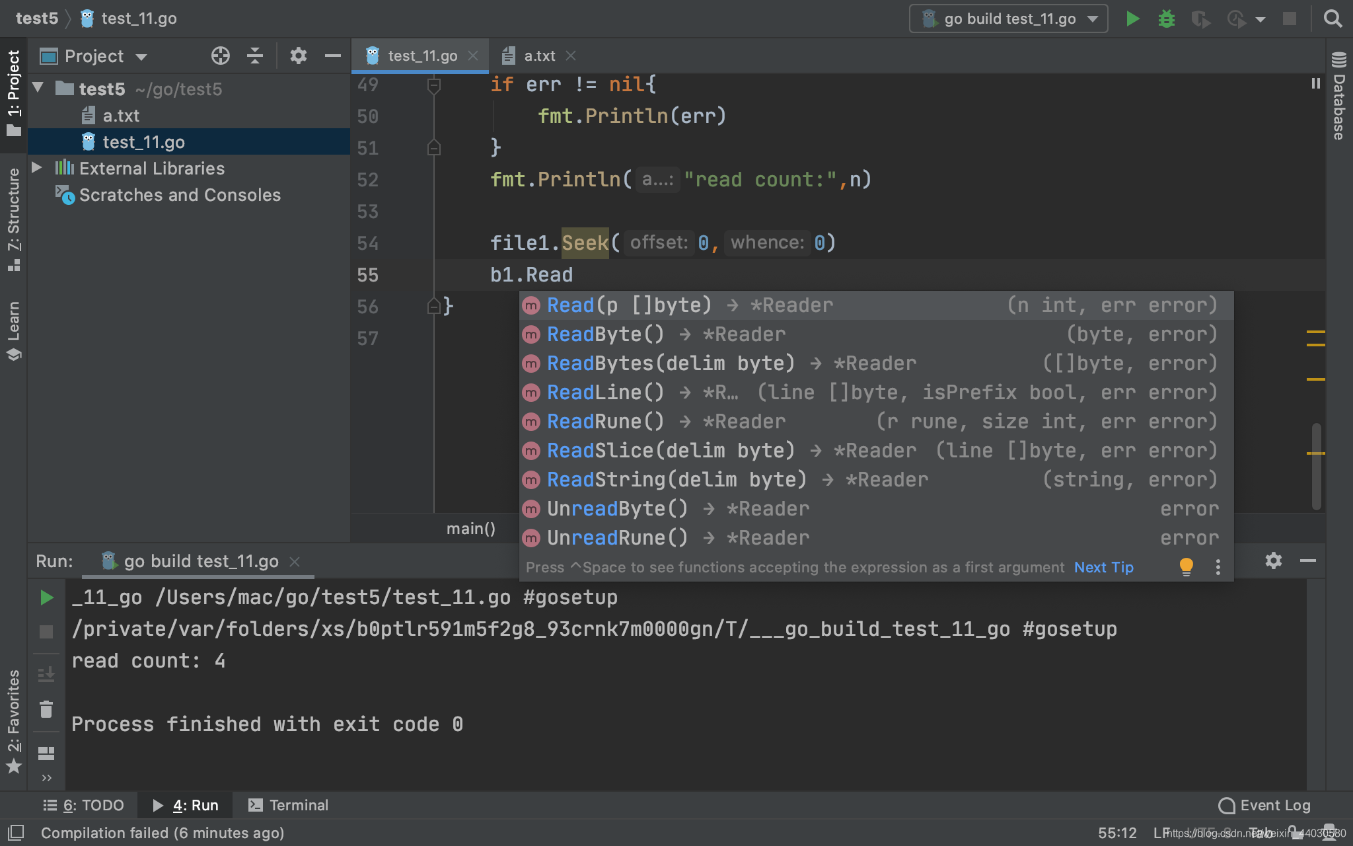Close the a.txt editor tab
The width and height of the screenshot is (1353, 846).
click(x=571, y=56)
